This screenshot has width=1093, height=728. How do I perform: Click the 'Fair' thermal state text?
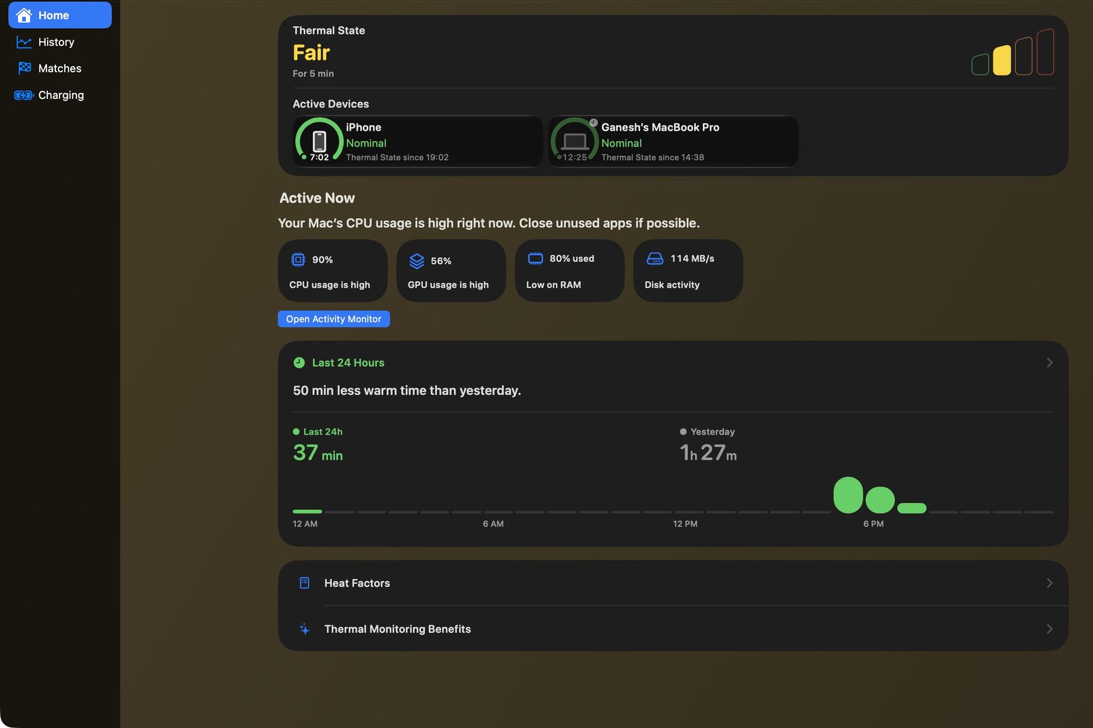tap(312, 53)
